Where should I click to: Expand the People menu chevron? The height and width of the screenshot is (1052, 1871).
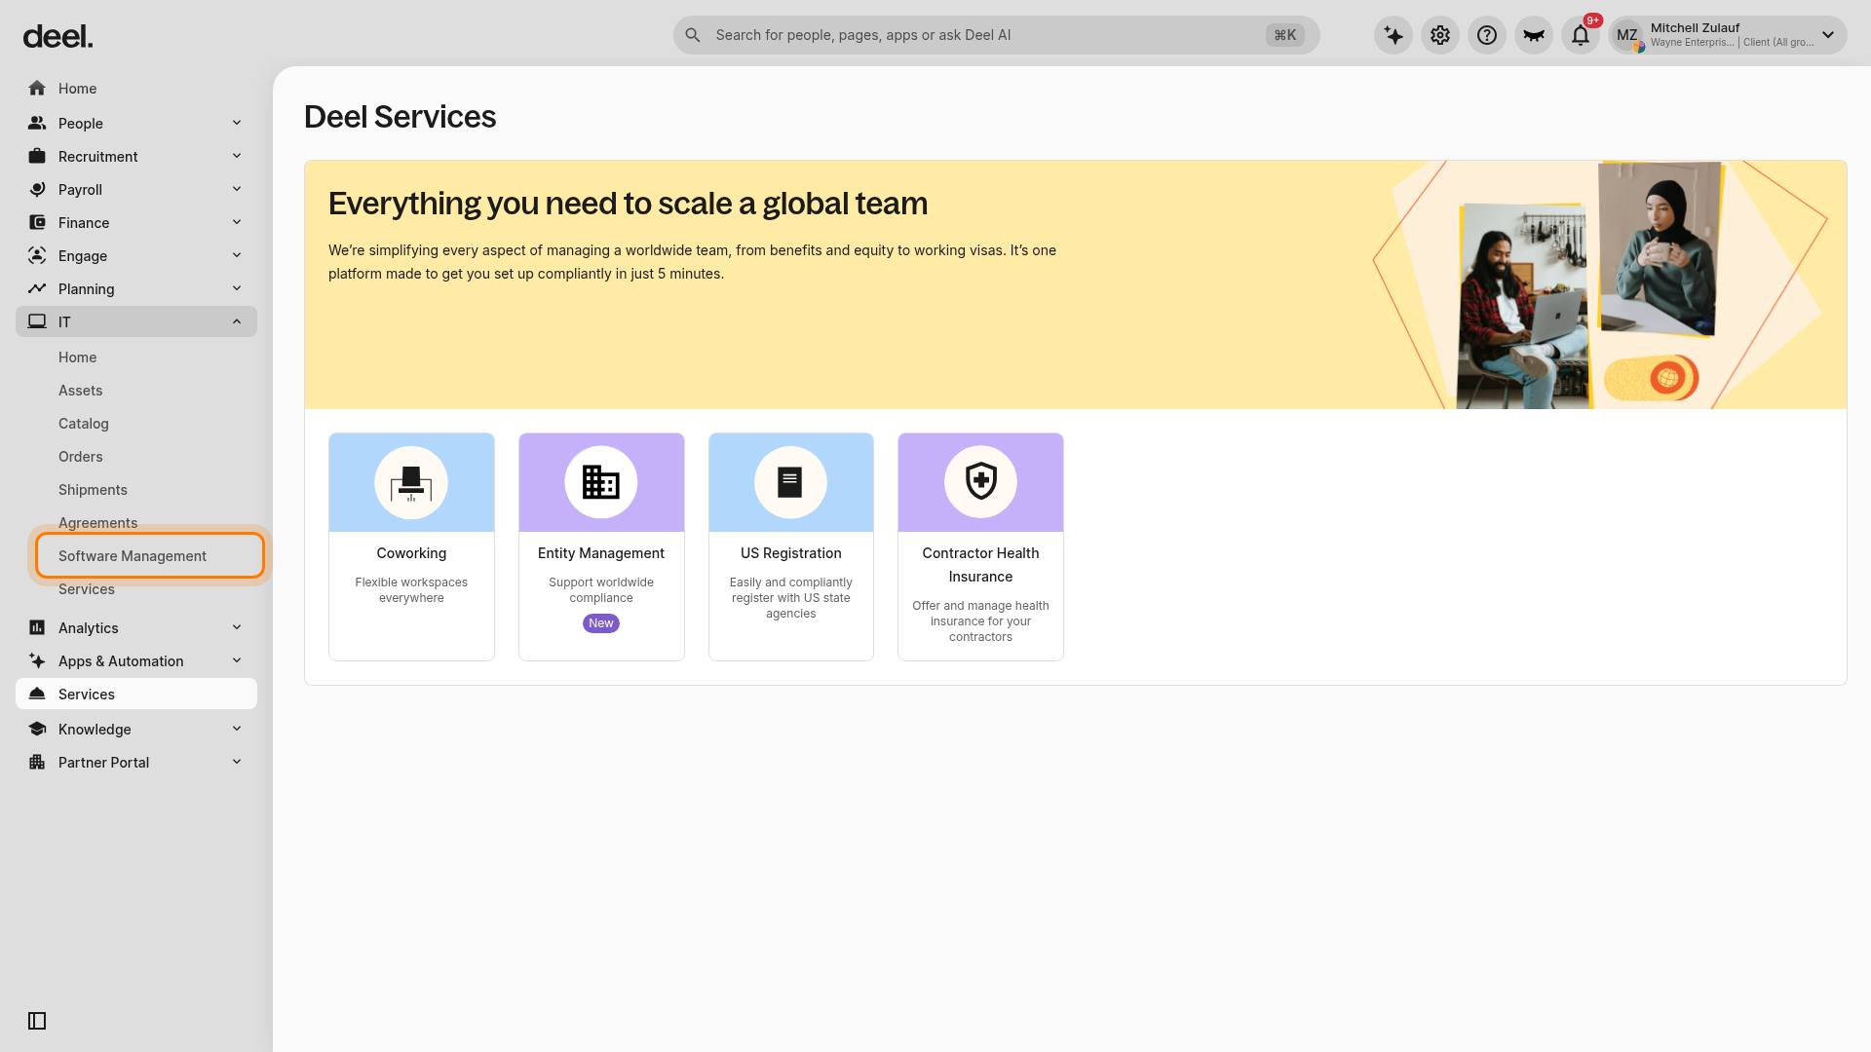point(237,123)
